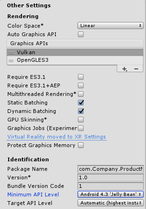Viewport: 146px width, 209px height.
Task: Select OpenGLES3 in Graphics APIs list
Action: click(x=75, y=60)
